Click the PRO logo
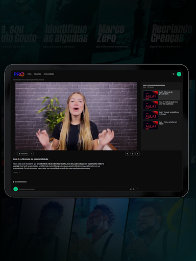 (x=19, y=74)
